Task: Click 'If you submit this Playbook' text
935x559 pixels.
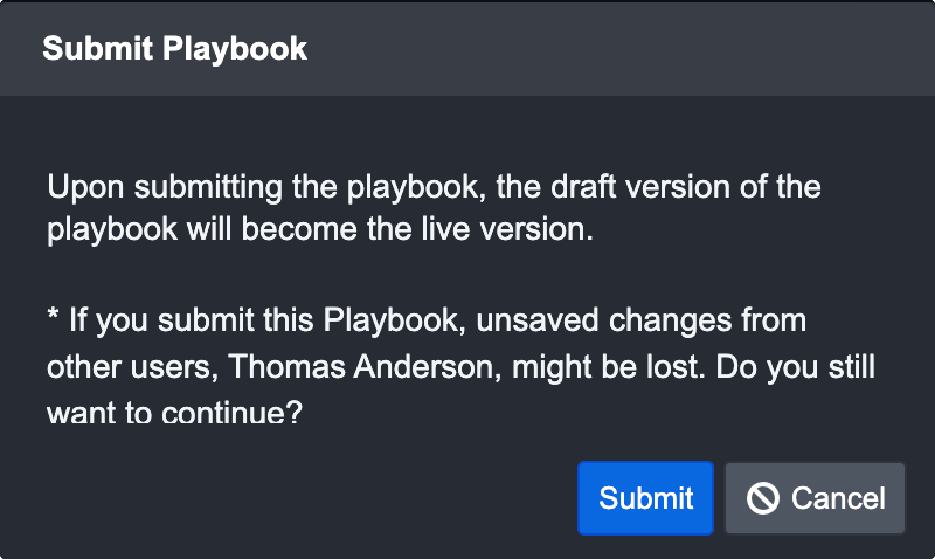Action: pos(263,320)
